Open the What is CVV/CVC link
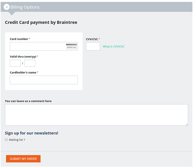The width and height of the screenshot is (193, 168). (x=113, y=46)
